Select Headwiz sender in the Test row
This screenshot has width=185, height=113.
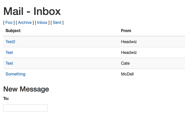click(x=129, y=52)
